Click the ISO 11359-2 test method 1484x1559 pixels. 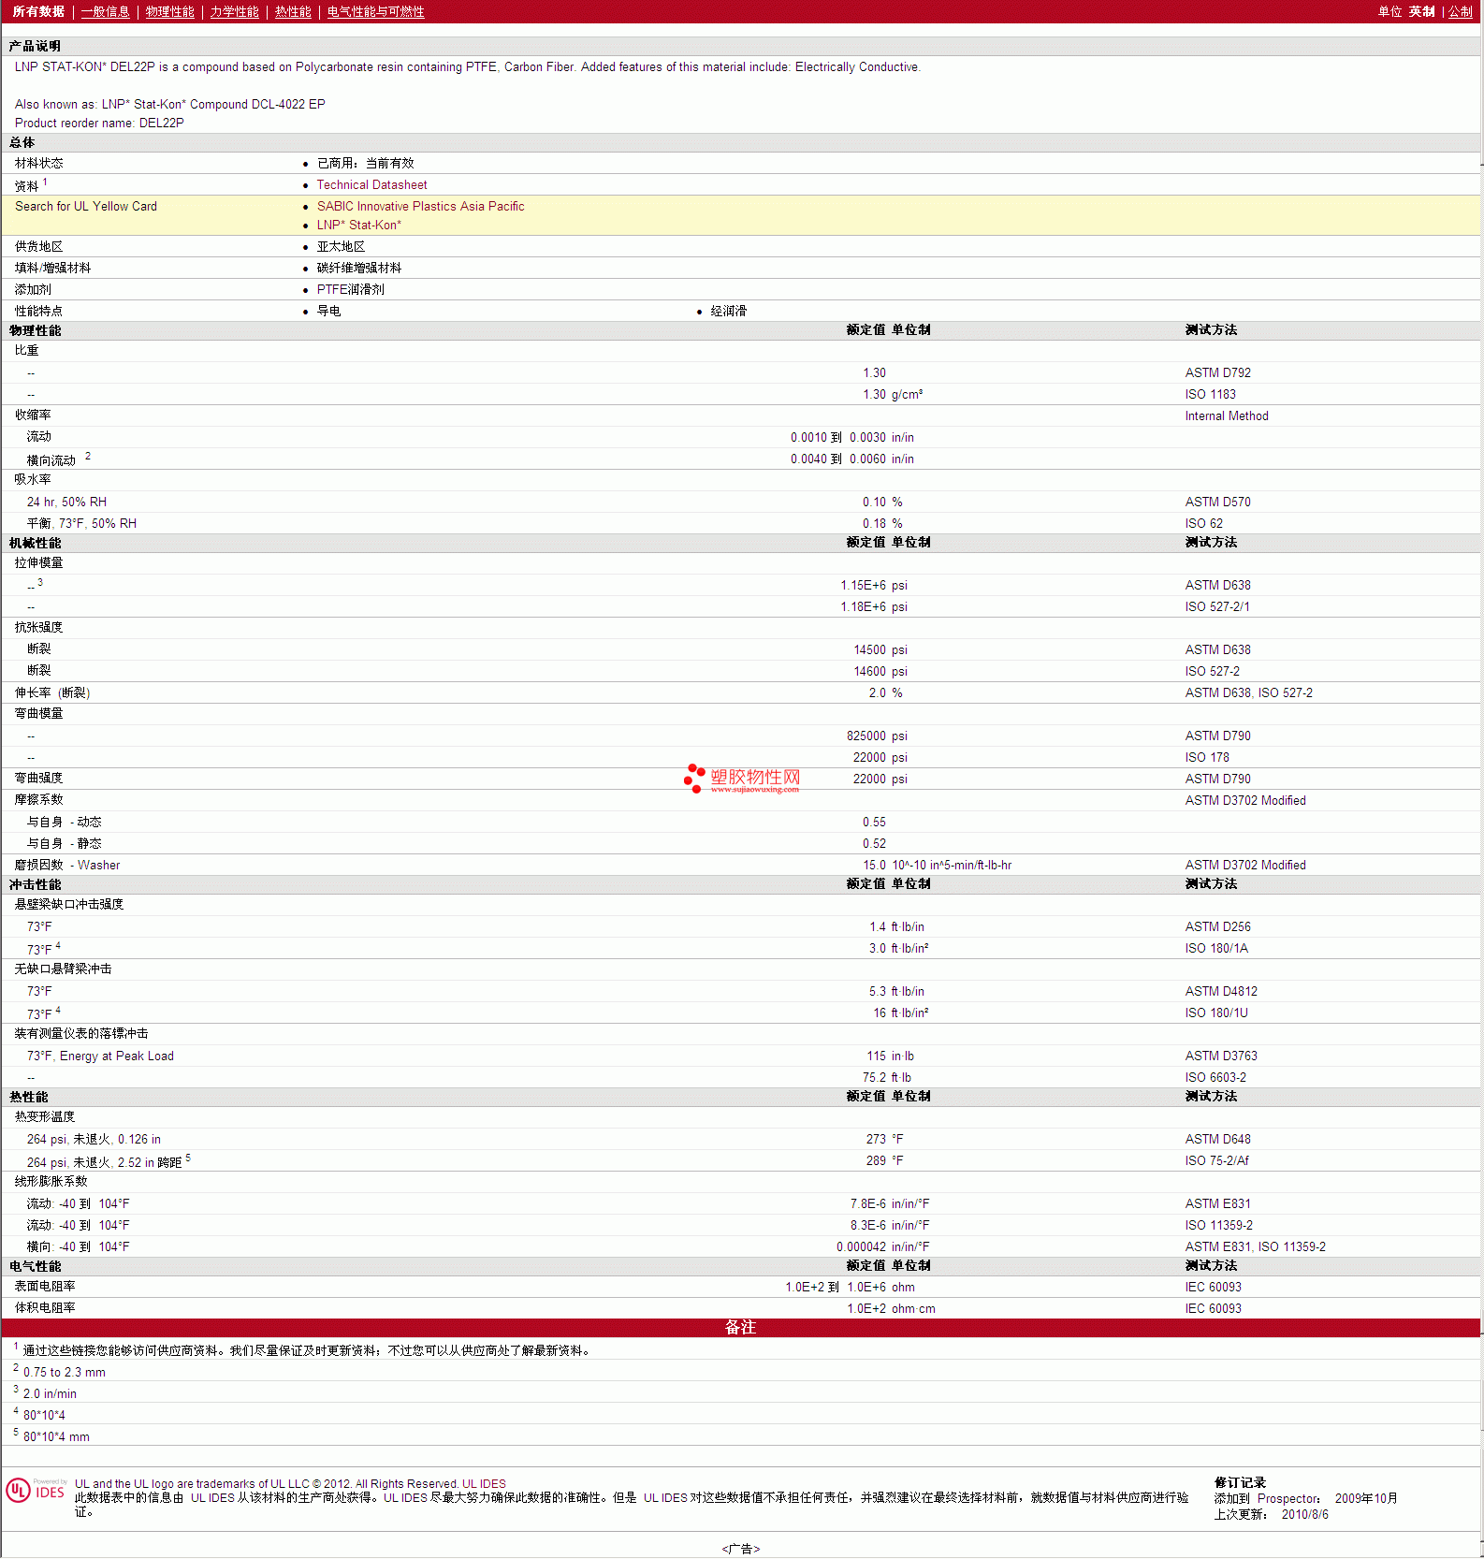pyautogui.click(x=1218, y=1226)
